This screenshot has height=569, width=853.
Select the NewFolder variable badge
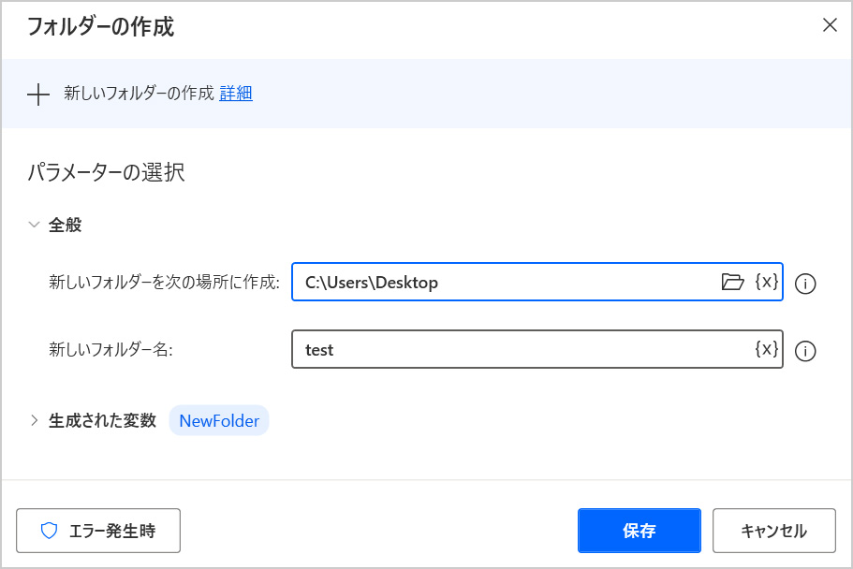coord(219,421)
